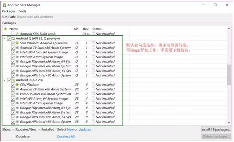The width and height of the screenshot is (234, 142).
Task: Enable the Obsolete checkbox
Action: click(14, 136)
